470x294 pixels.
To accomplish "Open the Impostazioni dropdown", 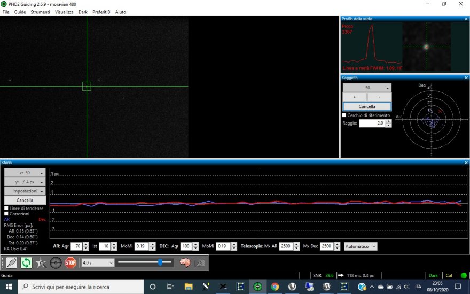I will tap(25, 191).
